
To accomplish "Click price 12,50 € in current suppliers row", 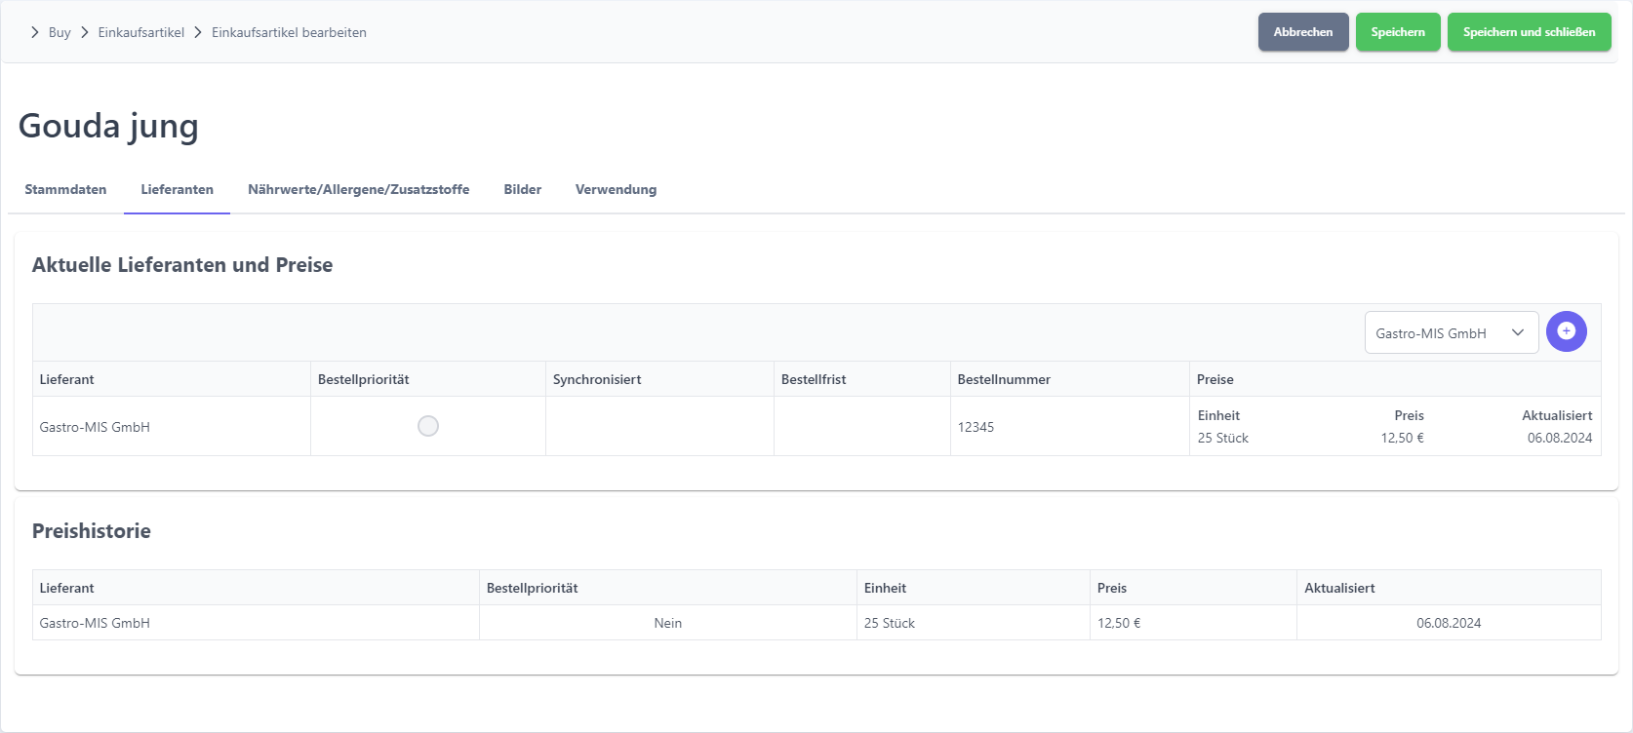I will (1402, 438).
